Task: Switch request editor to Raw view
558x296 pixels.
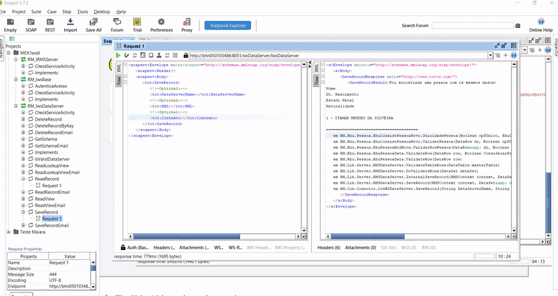Action: [119, 80]
